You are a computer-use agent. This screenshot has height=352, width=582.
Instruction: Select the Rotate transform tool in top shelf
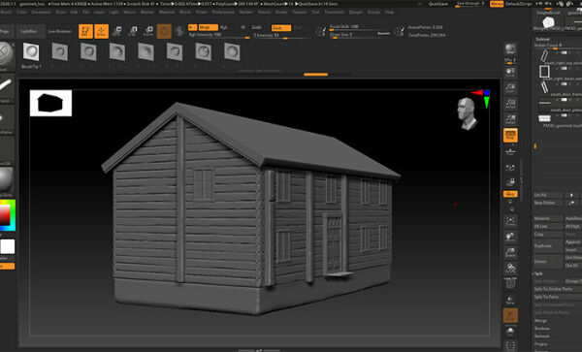(148, 32)
